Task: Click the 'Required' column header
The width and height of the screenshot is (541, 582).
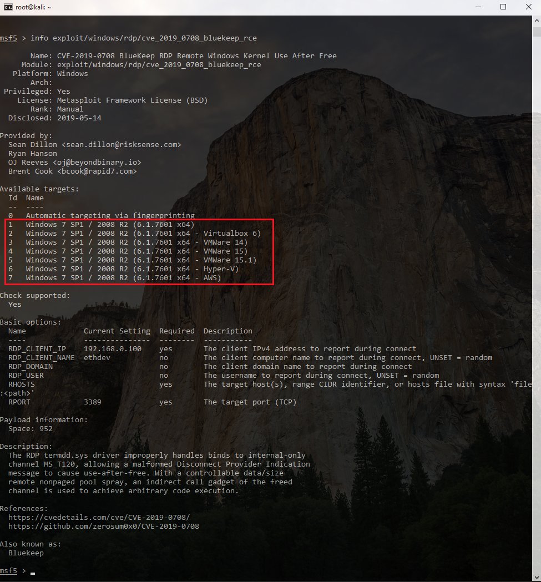Action: click(x=177, y=331)
